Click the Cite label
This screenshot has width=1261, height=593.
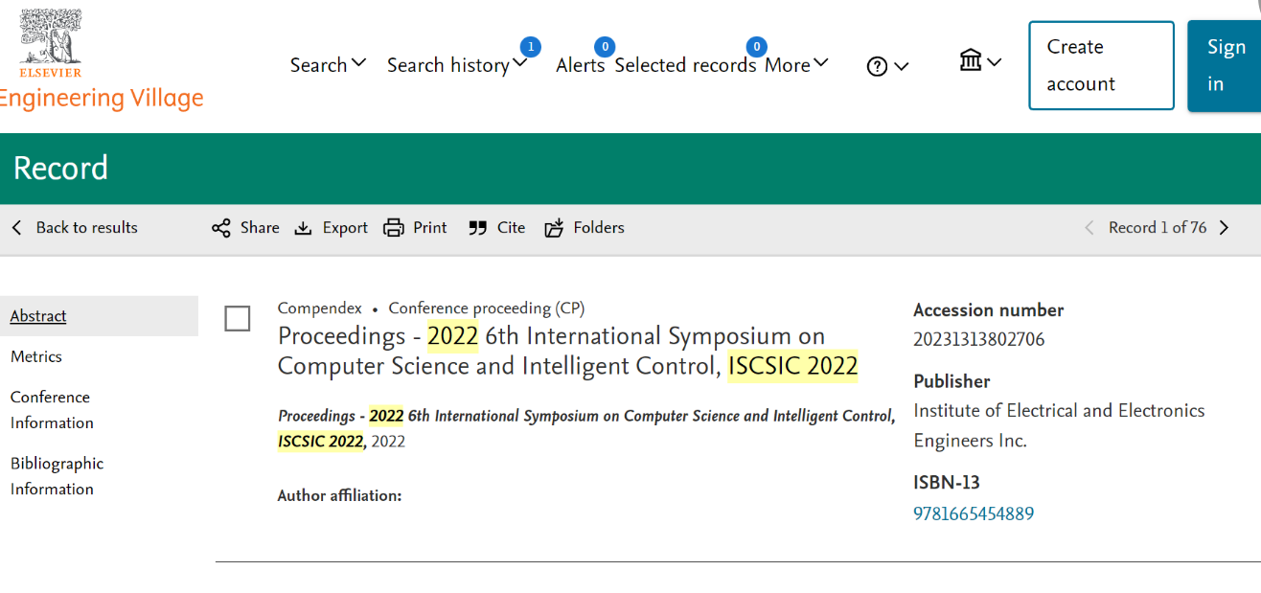(512, 227)
